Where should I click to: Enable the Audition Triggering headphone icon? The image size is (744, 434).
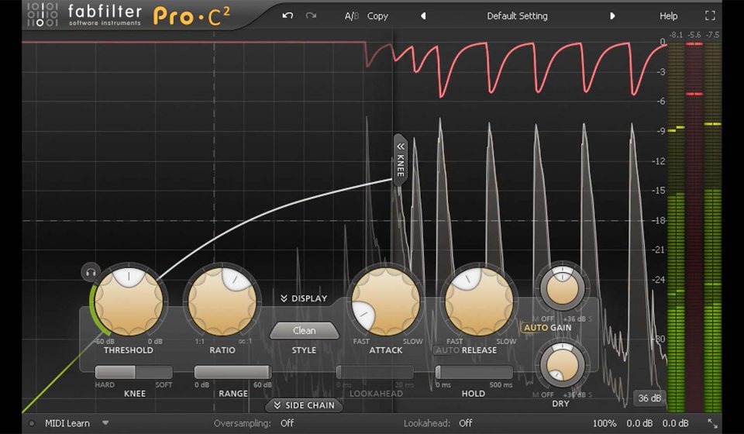[91, 273]
